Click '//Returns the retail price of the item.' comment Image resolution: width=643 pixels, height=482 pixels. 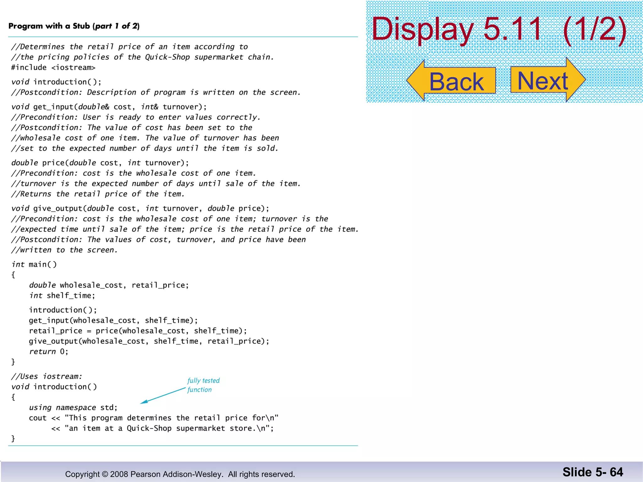tap(98, 194)
